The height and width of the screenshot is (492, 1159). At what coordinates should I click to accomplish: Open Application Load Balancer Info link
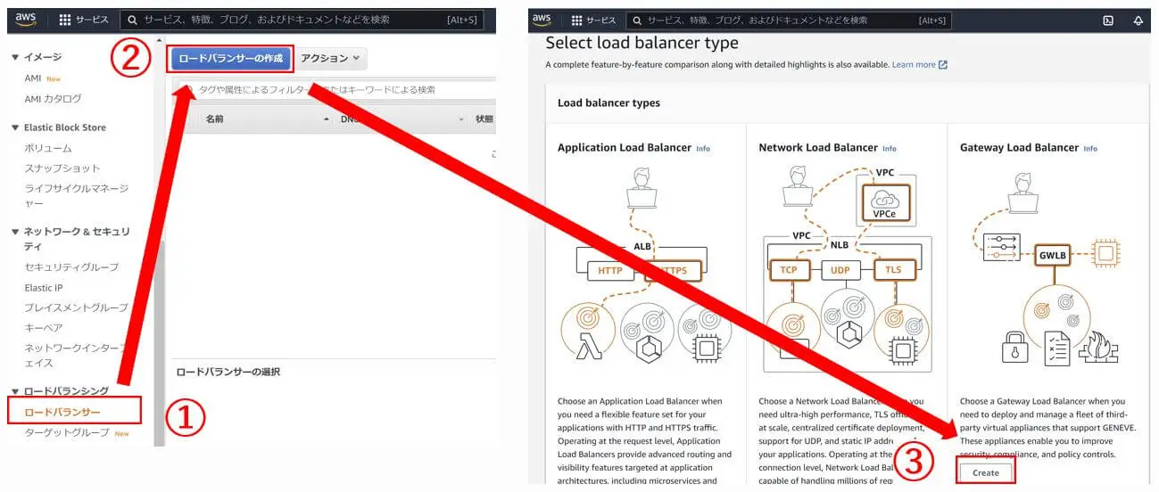(703, 149)
